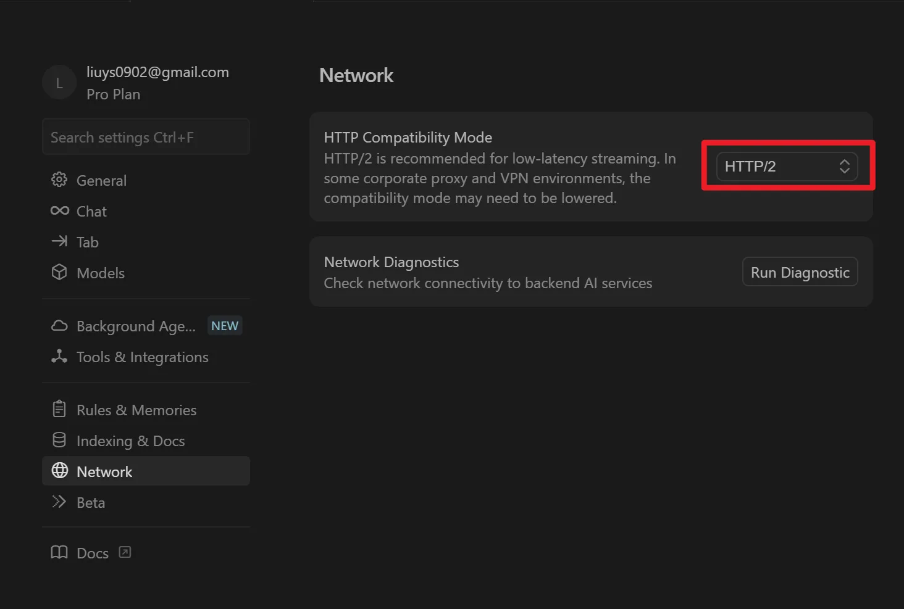Click the user avatar with letter L
Image resolution: width=904 pixels, height=609 pixels.
click(59, 83)
